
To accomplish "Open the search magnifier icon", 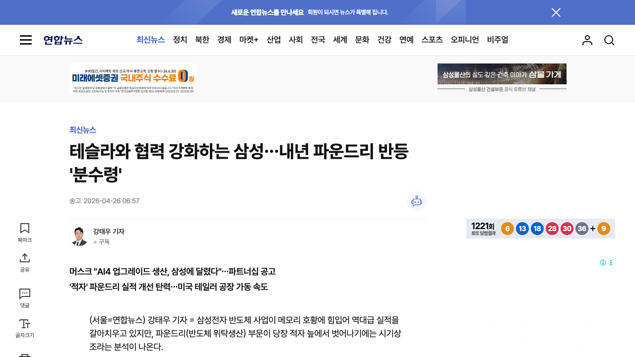I will pyautogui.click(x=609, y=40).
